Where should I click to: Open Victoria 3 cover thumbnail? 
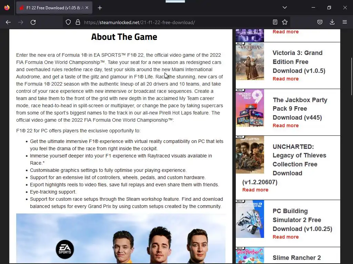[250, 61]
